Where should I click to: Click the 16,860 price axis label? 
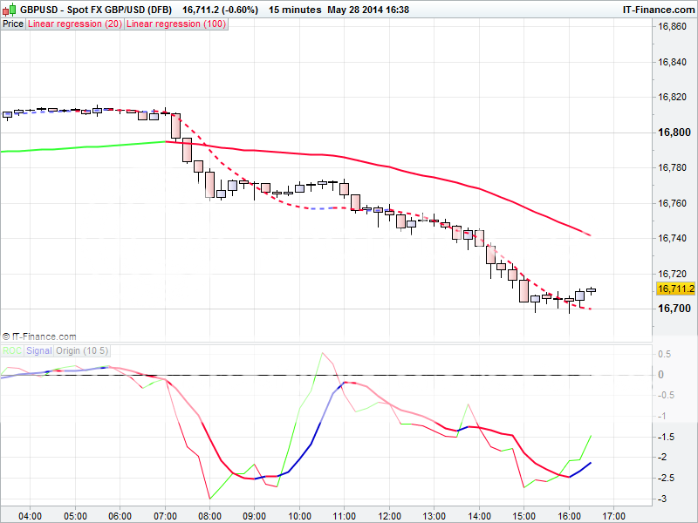coord(672,27)
